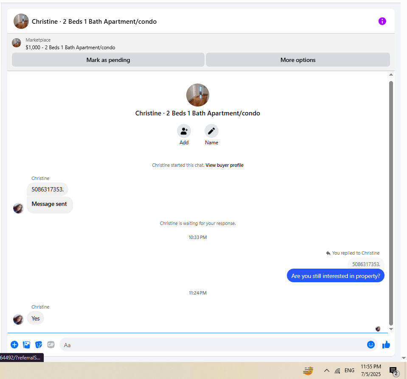The width and height of the screenshot is (407, 379).
Task: Click the Name edit pencil icon
Action: coord(211,131)
